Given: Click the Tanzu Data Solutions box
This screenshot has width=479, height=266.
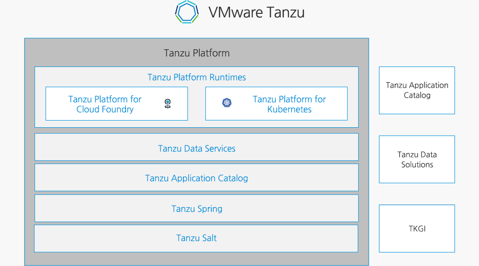Looking at the screenshot, I should pos(417,159).
